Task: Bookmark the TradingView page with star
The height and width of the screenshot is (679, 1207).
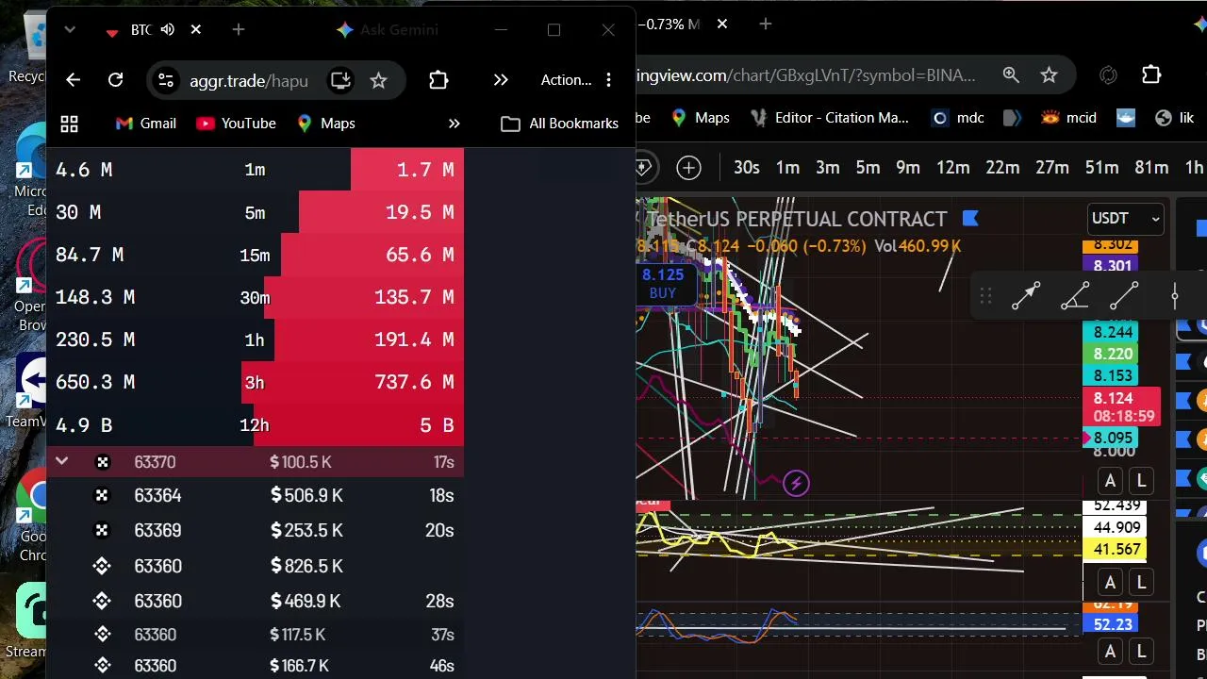Action: [x=1049, y=75]
